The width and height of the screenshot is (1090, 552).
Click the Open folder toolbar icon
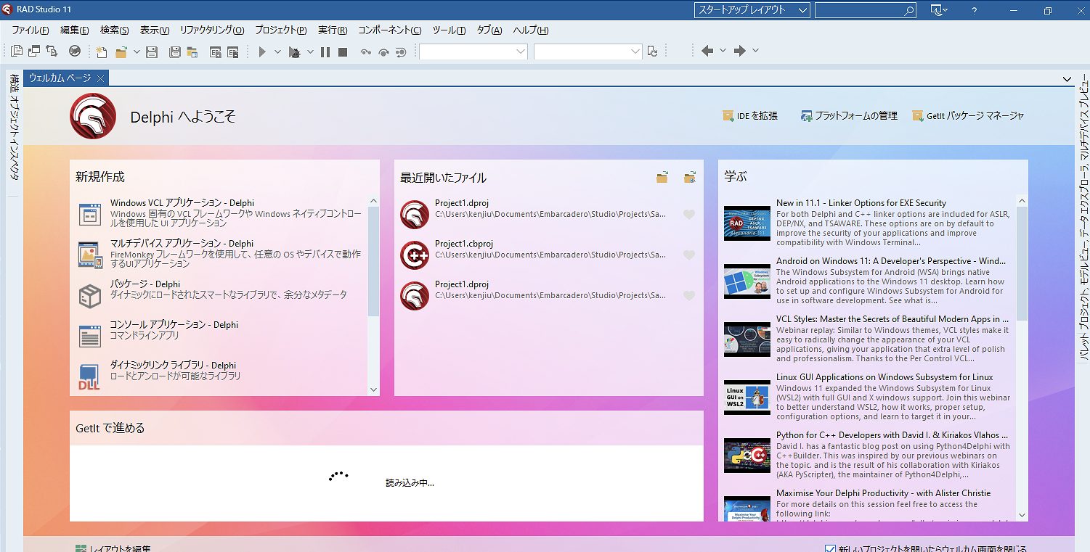121,52
